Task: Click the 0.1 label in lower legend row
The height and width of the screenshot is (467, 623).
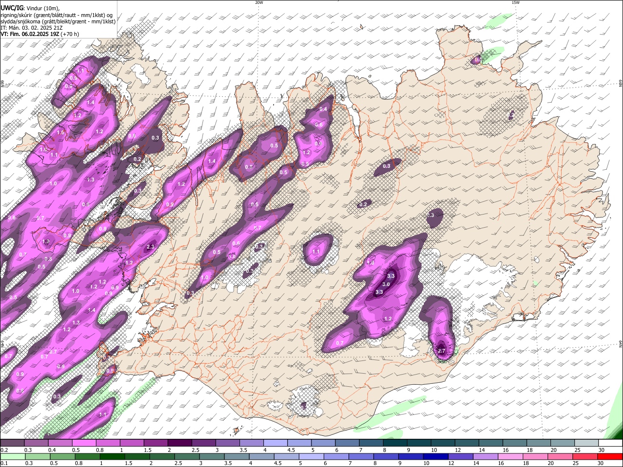Action: (x=4, y=463)
